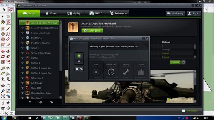Click the ARMA II game cover icon
This screenshot has height=120, width=214.
pos(73,27)
